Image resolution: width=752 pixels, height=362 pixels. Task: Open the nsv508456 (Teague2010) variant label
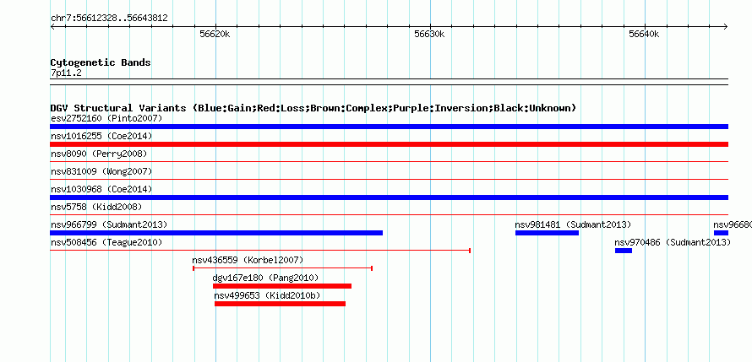[106, 242]
